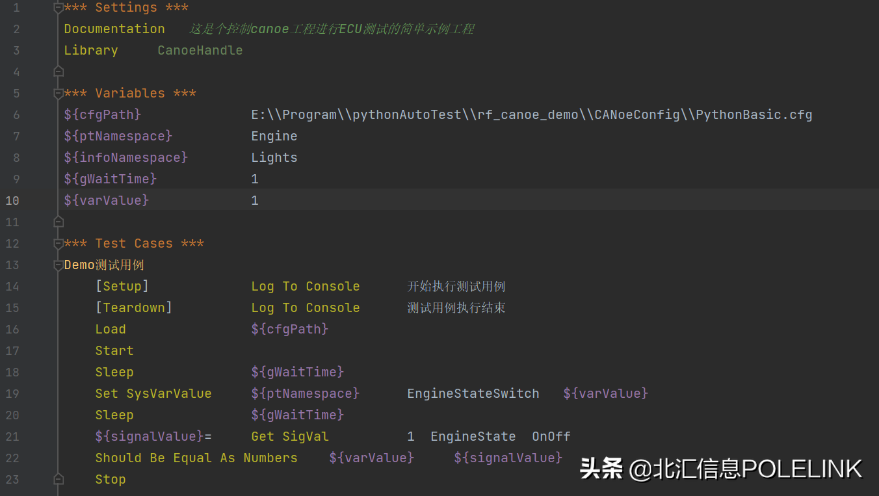Image resolution: width=879 pixels, height=496 pixels.
Task: Click the fold end marker on line 4
Action: [x=59, y=71]
